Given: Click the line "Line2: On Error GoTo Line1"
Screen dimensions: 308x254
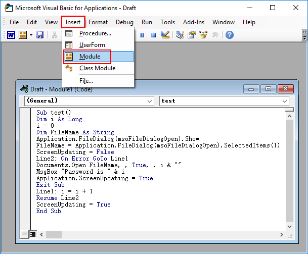Looking at the screenshot, I should (82, 159).
